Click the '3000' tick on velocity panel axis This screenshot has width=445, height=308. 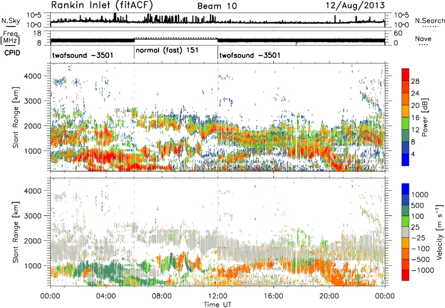point(33,216)
